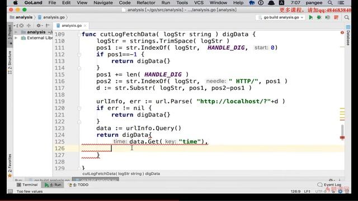Start debugging with the green bug icon
358x201 pixels.
[x=319, y=17]
